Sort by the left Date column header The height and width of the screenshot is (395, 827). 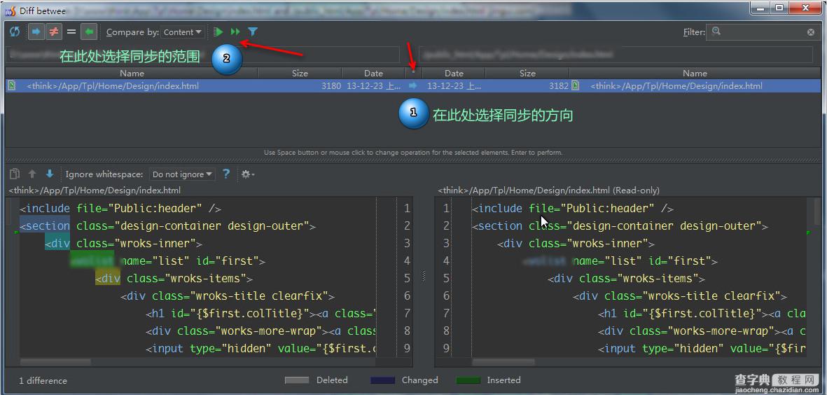(373, 74)
